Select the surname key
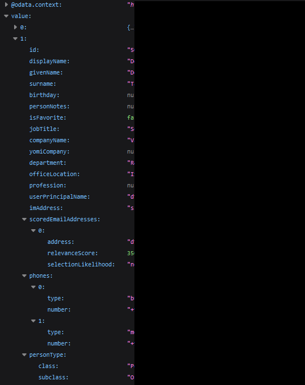Screen dimensions: 305x385 click(x=43, y=84)
